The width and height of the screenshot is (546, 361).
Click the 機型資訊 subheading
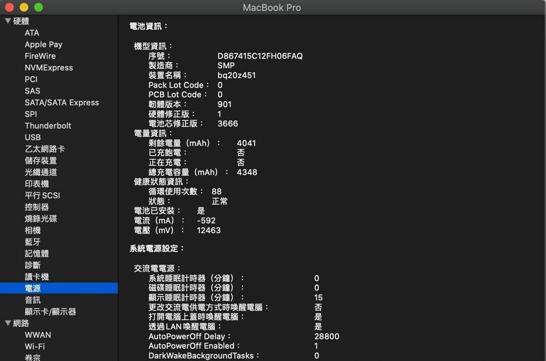153,46
